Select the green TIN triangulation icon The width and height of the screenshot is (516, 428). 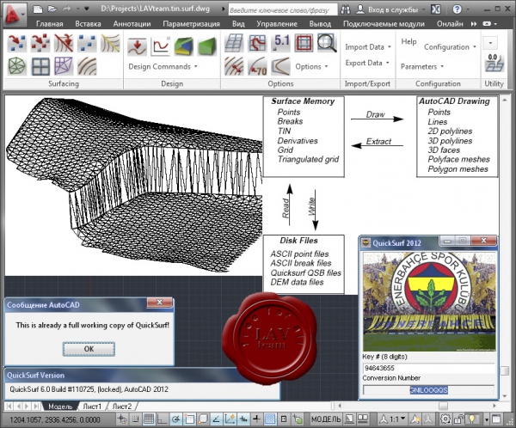pyautogui.click(x=17, y=66)
